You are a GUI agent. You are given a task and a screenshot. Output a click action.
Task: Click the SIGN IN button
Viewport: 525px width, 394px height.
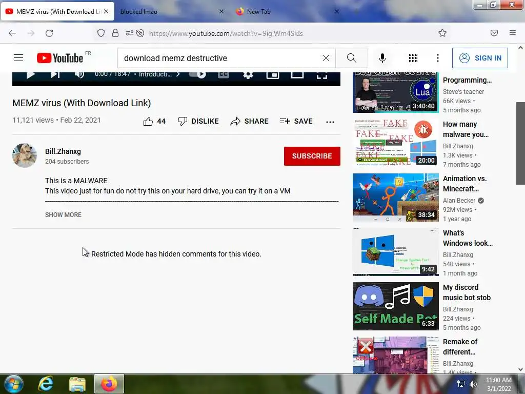(x=480, y=58)
